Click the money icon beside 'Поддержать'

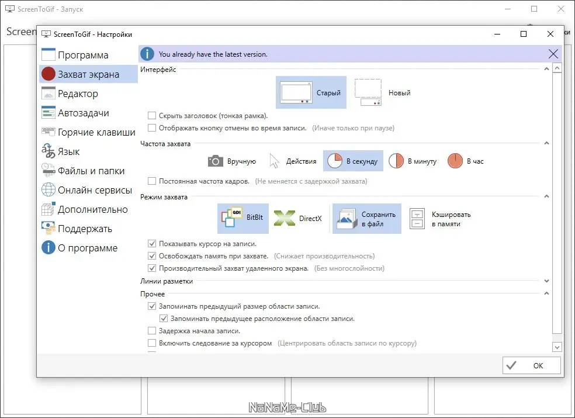click(x=49, y=228)
